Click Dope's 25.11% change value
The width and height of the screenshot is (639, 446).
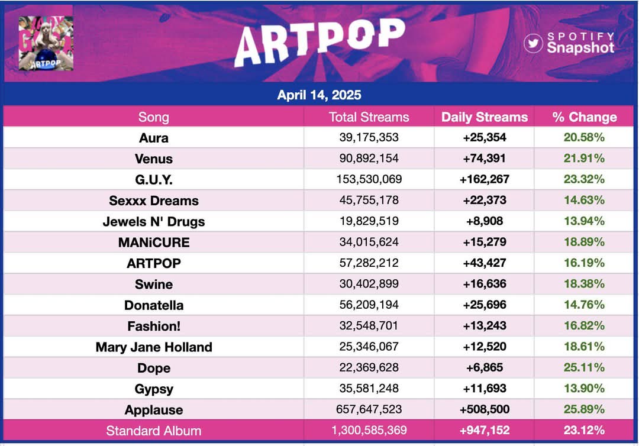[585, 367]
